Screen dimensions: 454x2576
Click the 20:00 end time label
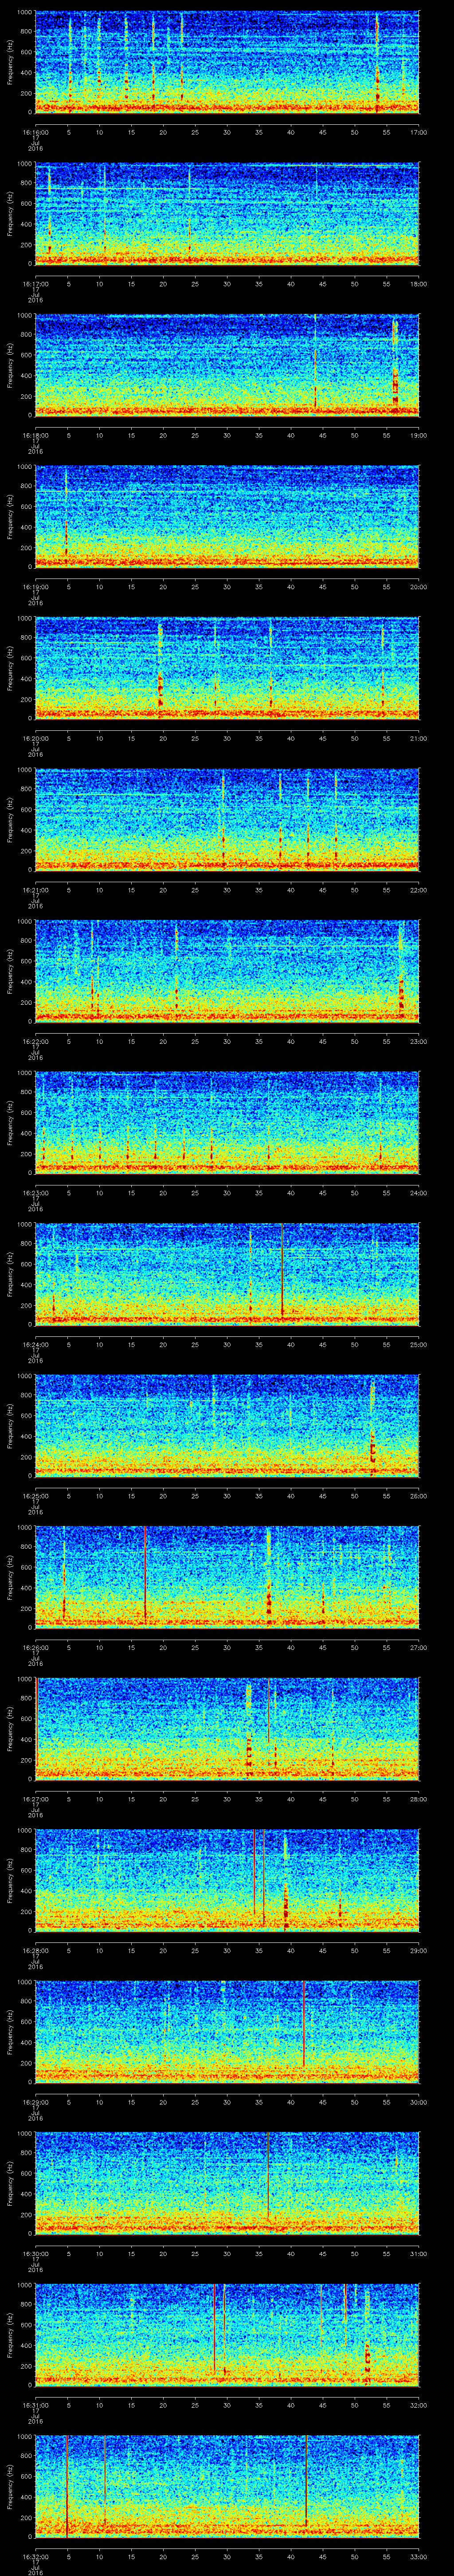click(419, 587)
